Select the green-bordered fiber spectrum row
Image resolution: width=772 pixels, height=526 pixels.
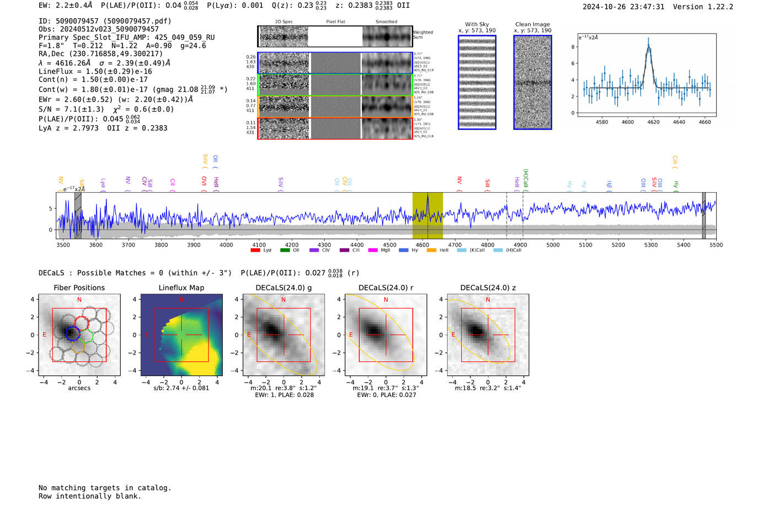click(335, 85)
